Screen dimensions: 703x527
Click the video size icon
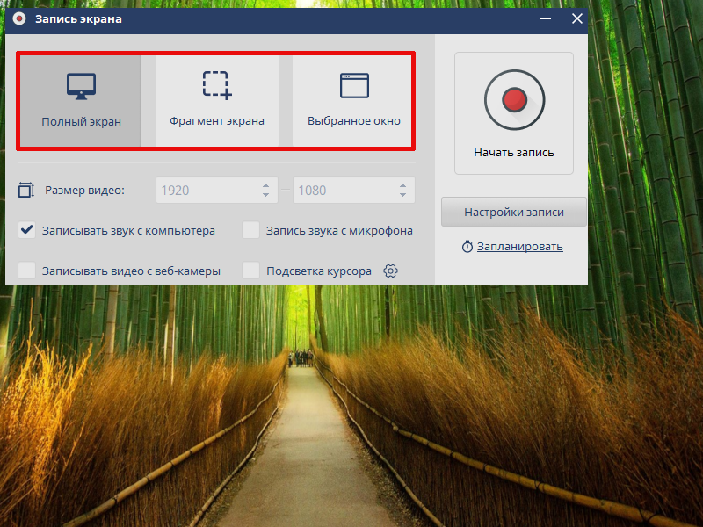pyautogui.click(x=26, y=190)
